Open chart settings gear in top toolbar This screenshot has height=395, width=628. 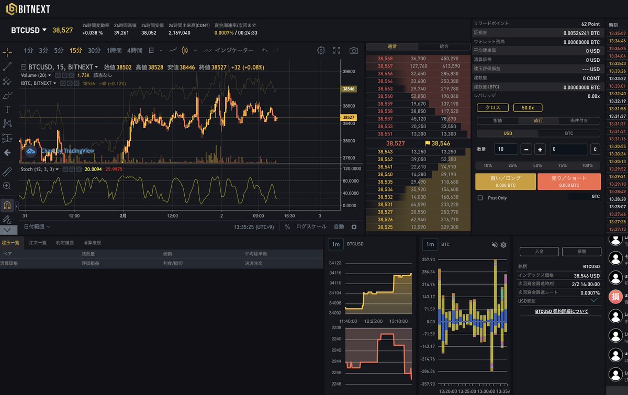point(321,50)
